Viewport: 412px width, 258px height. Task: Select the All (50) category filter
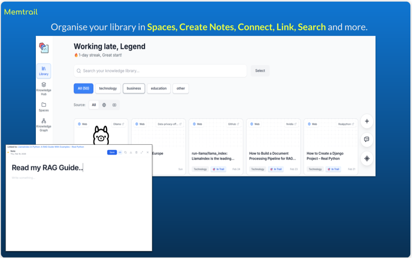point(84,88)
